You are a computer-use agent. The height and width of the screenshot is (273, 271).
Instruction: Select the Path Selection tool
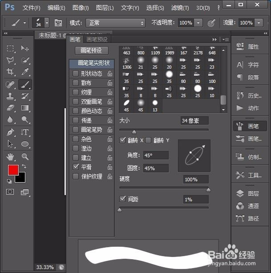click(10, 144)
